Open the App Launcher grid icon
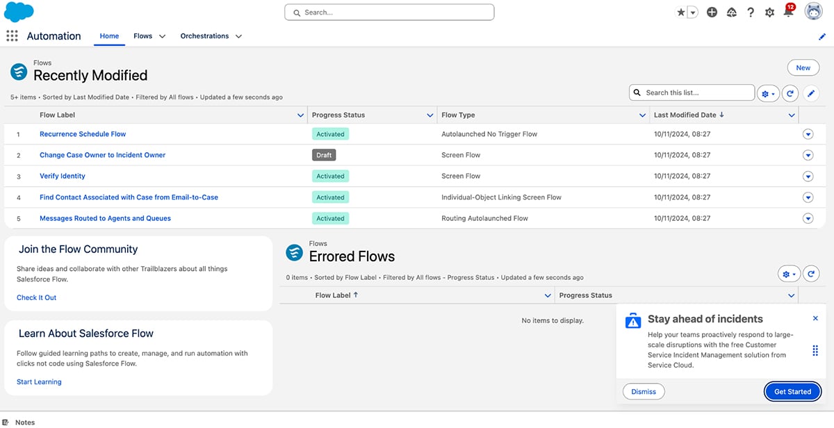Screen dimensions: 834x428 (12, 35)
